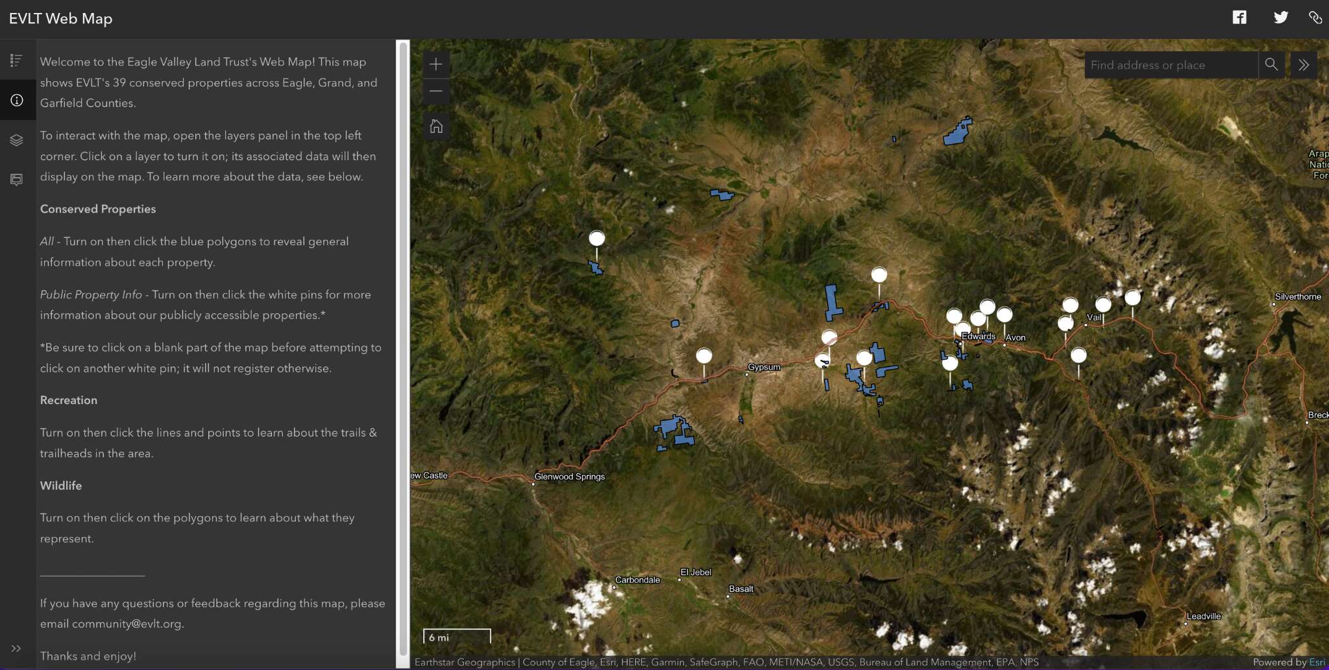Open the pop-up panel icon in sidebar

point(17,180)
